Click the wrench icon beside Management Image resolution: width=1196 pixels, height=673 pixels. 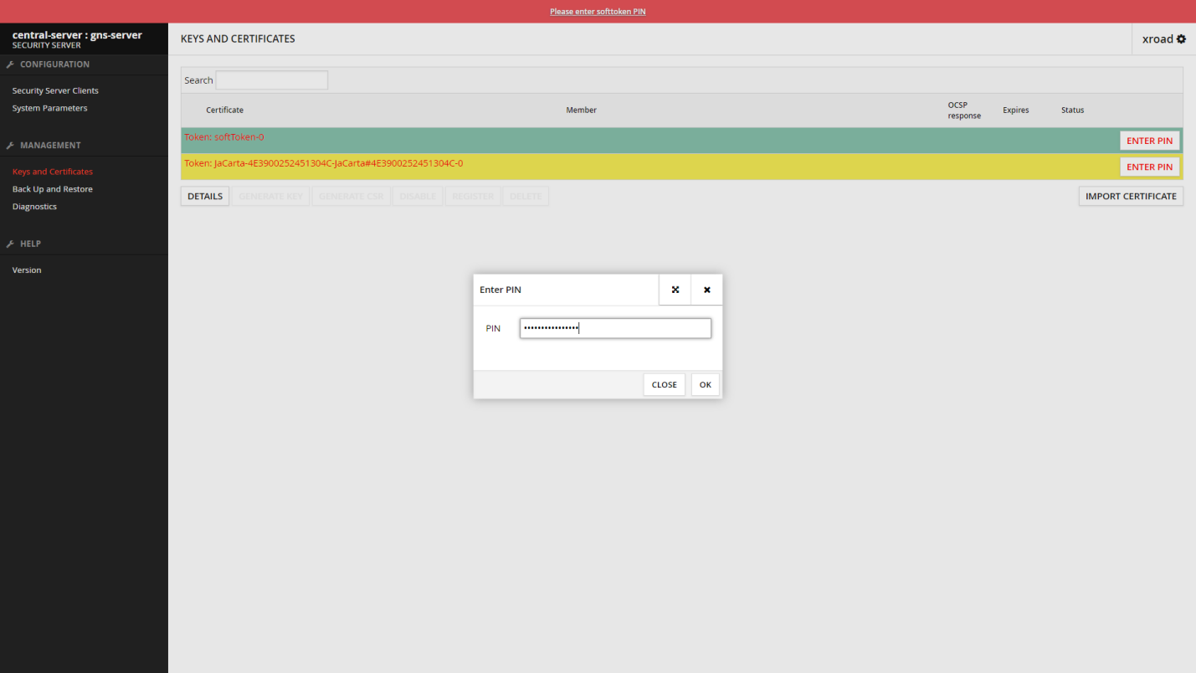point(10,146)
